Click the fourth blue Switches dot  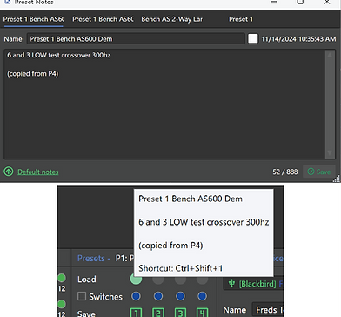pos(202,296)
